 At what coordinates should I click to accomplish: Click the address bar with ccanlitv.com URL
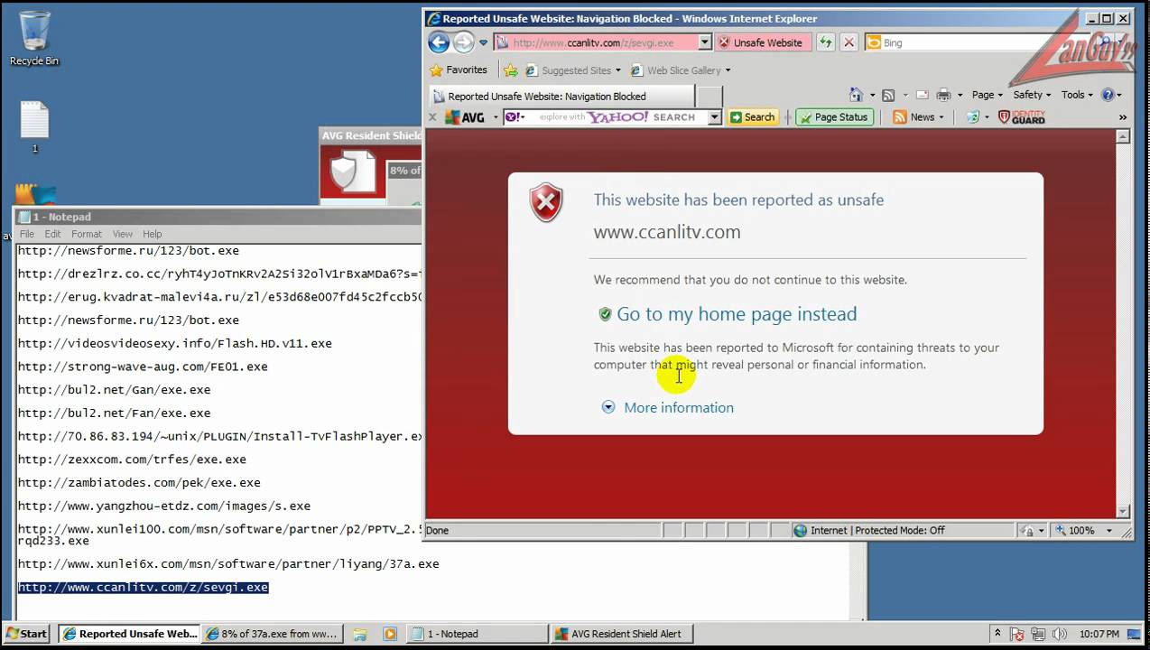coord(596,42)
